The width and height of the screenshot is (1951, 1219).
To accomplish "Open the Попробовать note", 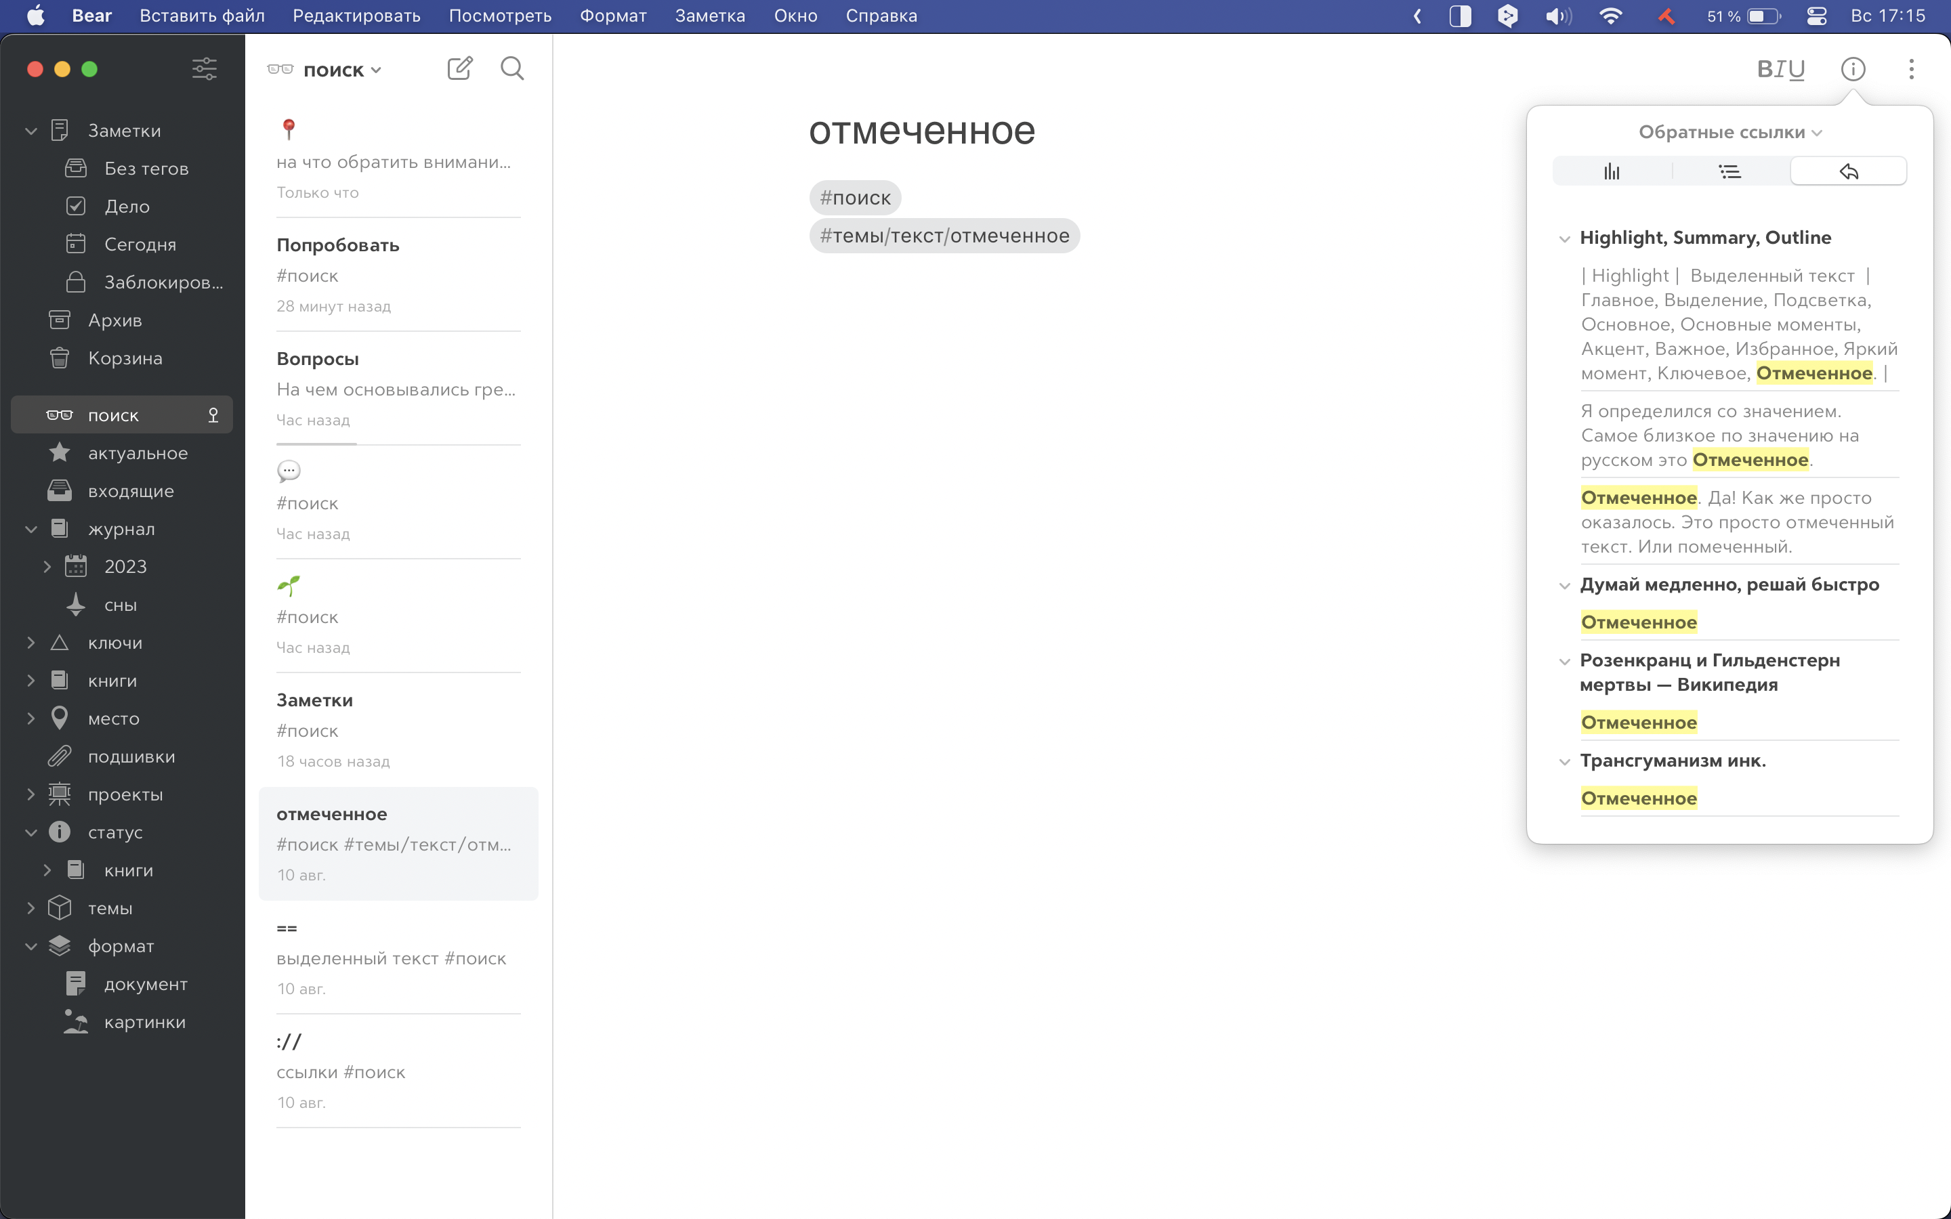I will 398,274.
